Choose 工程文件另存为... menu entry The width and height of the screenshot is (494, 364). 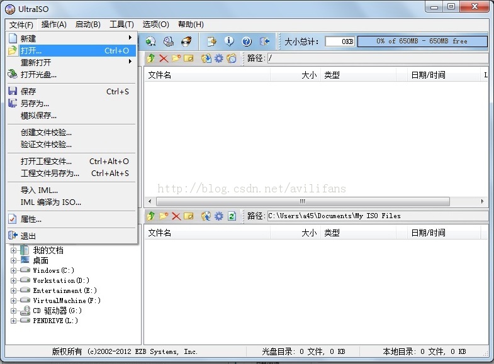72,174
